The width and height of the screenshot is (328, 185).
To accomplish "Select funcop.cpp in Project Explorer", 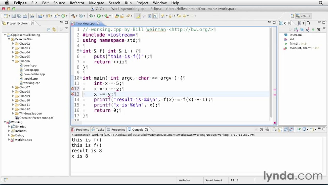I will (x=31, y=70).
